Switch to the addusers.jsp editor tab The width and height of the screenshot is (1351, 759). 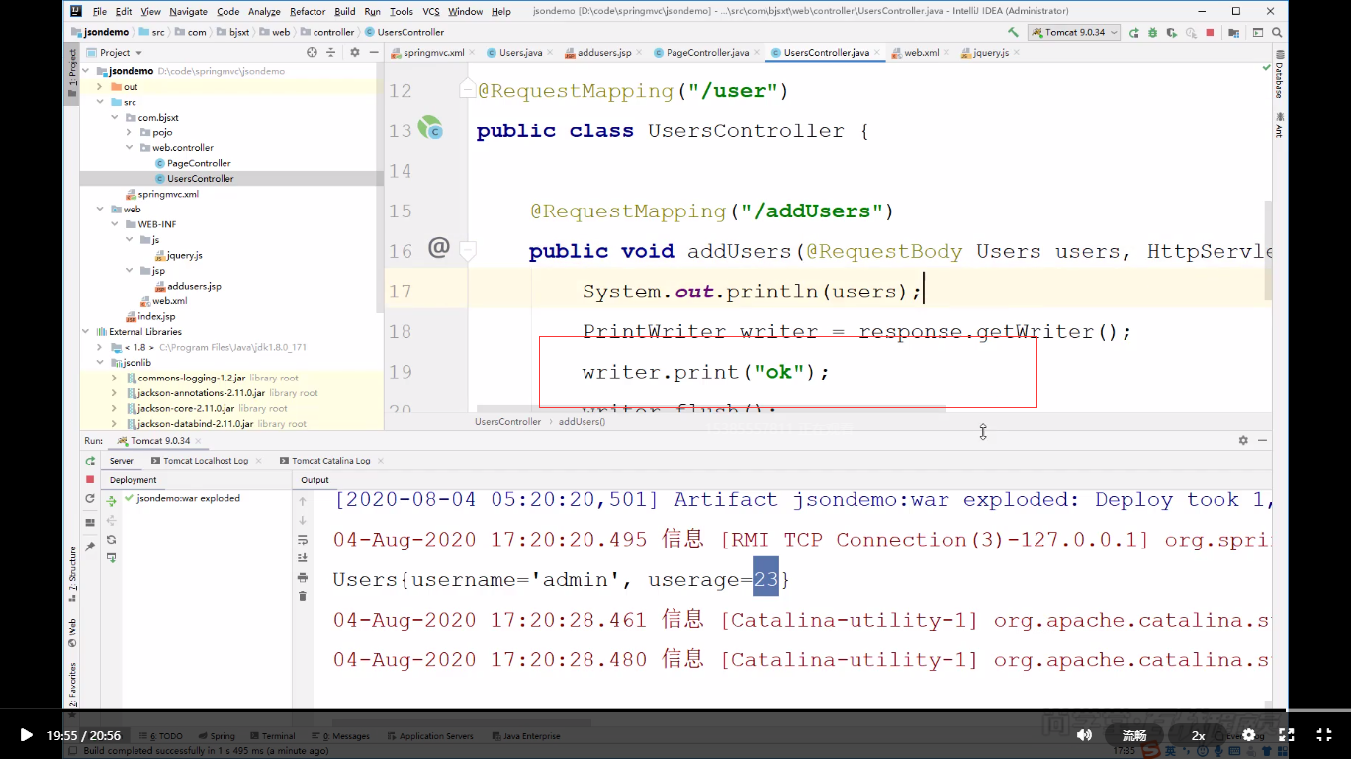click(604, 52)
